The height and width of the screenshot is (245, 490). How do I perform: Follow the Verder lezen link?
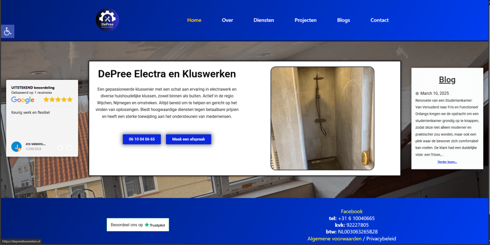point(447,162)
